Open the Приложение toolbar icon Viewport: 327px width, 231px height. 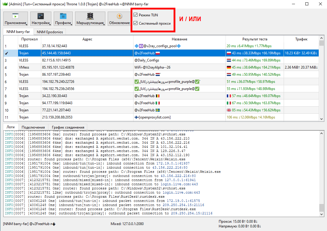point(15,16)
